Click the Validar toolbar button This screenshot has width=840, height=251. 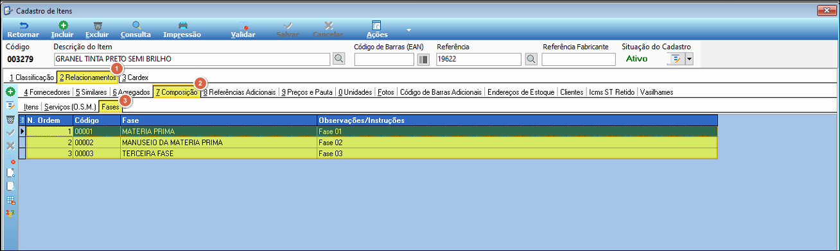[243, 29]
